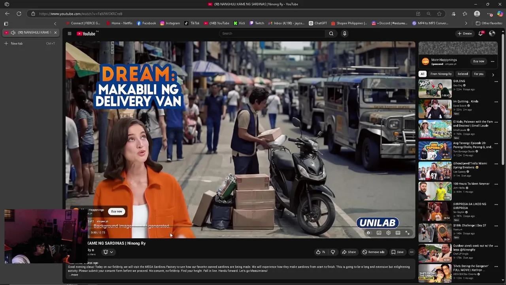Viewport: 506px width, 285px height.
Task: Go back with the browser back arrow
Action: 7,14
